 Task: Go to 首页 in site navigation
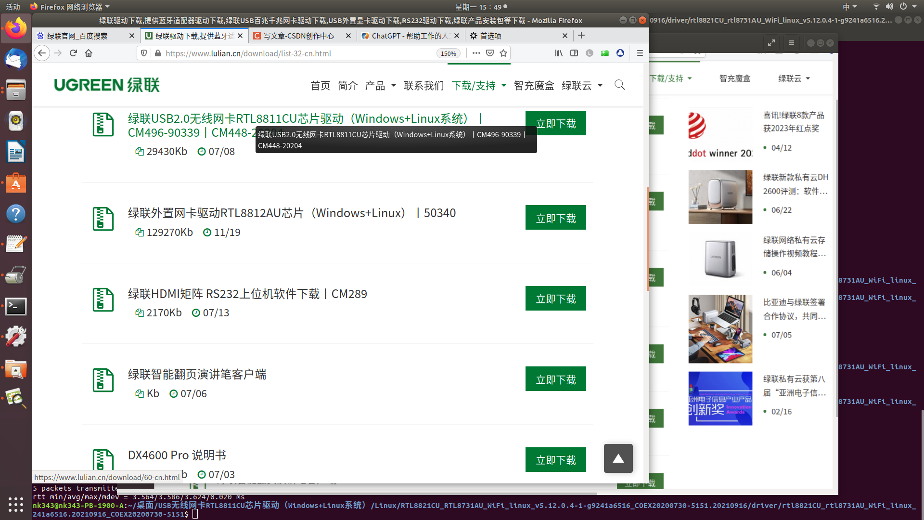[x=321, y=86]
